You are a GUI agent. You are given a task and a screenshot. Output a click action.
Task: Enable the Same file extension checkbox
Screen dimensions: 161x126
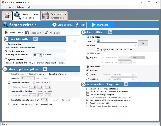point(47,74)
